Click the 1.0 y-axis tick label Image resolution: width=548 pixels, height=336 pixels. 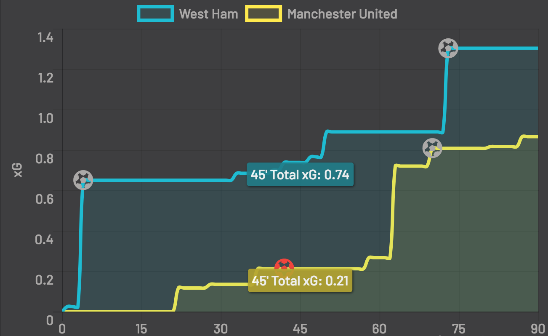click(x=45, y=118)
